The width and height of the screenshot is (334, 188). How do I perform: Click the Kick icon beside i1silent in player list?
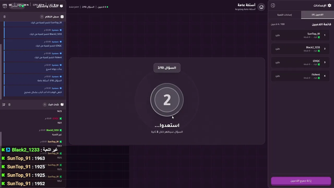[x=319, y=78]
